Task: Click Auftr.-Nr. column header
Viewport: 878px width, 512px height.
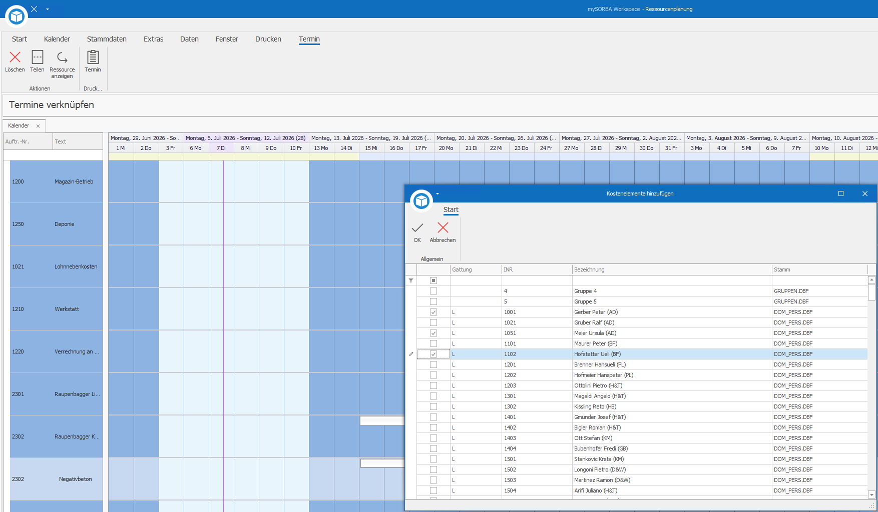Action: coord(28,141)
